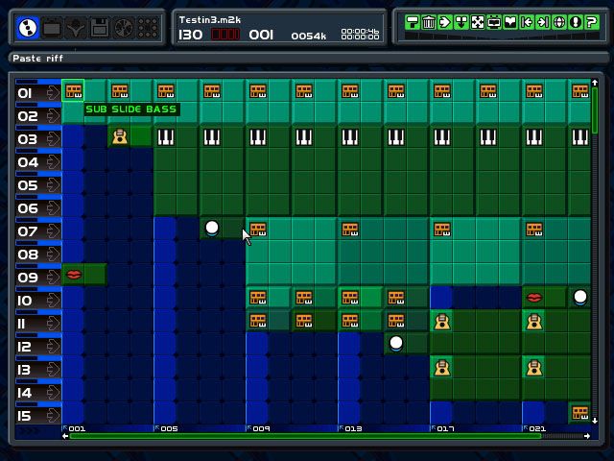The width and height of the screenshot is (614, 461).
Task: Click the scroll right arrow at bottom right
Action: (587, 437)
